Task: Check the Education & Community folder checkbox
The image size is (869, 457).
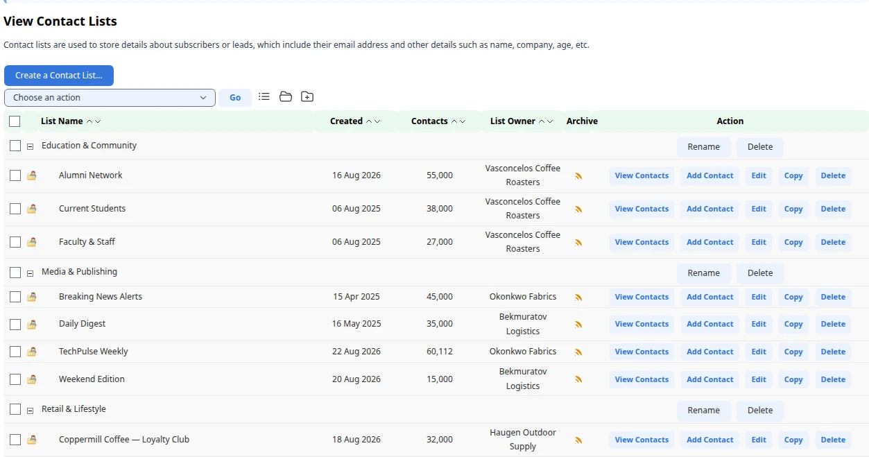Action: point(15,146)
